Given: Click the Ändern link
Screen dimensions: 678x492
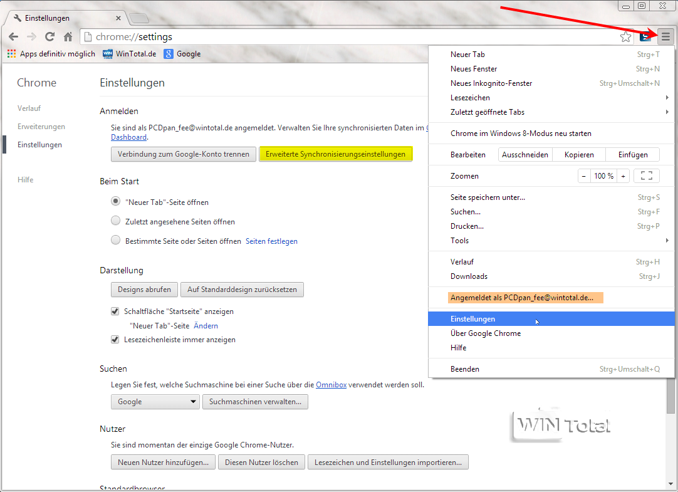Looking at the screenshot, I should point(206,325).
